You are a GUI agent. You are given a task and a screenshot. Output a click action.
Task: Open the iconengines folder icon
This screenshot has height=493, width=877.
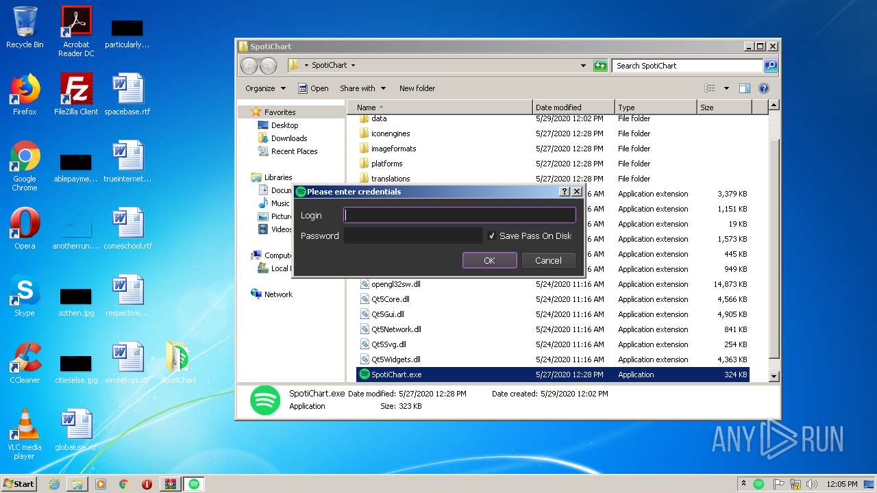[x=365, y=134]
